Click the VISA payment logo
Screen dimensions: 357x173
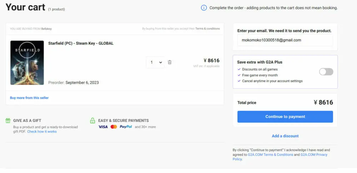(x=103, y=127)
